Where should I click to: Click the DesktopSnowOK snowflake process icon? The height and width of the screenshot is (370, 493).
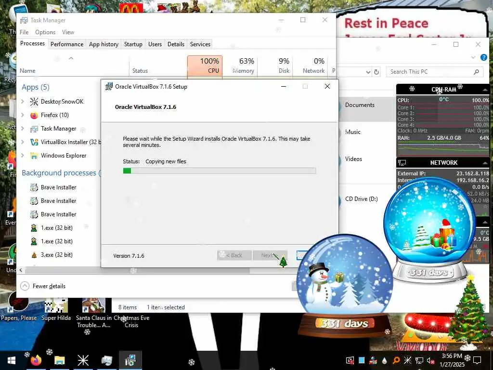[x=34, y=101]
